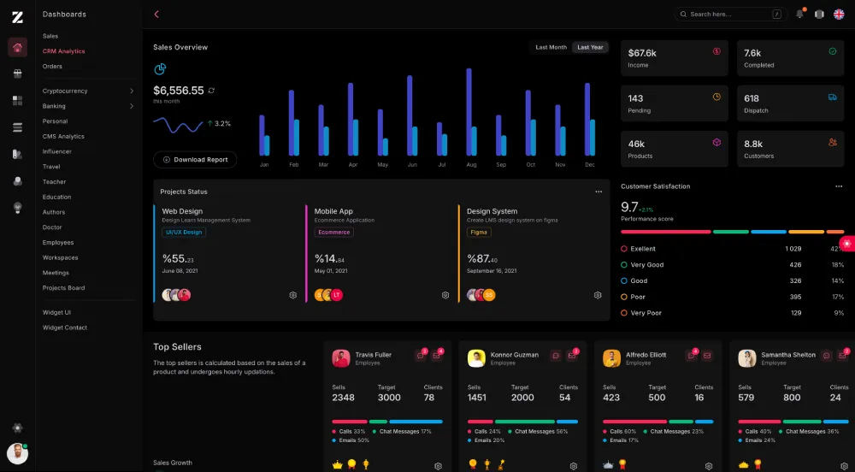855x472 pixels.
Task: Go to CMS Analytics in sidebar
Action: pos(63,136)
